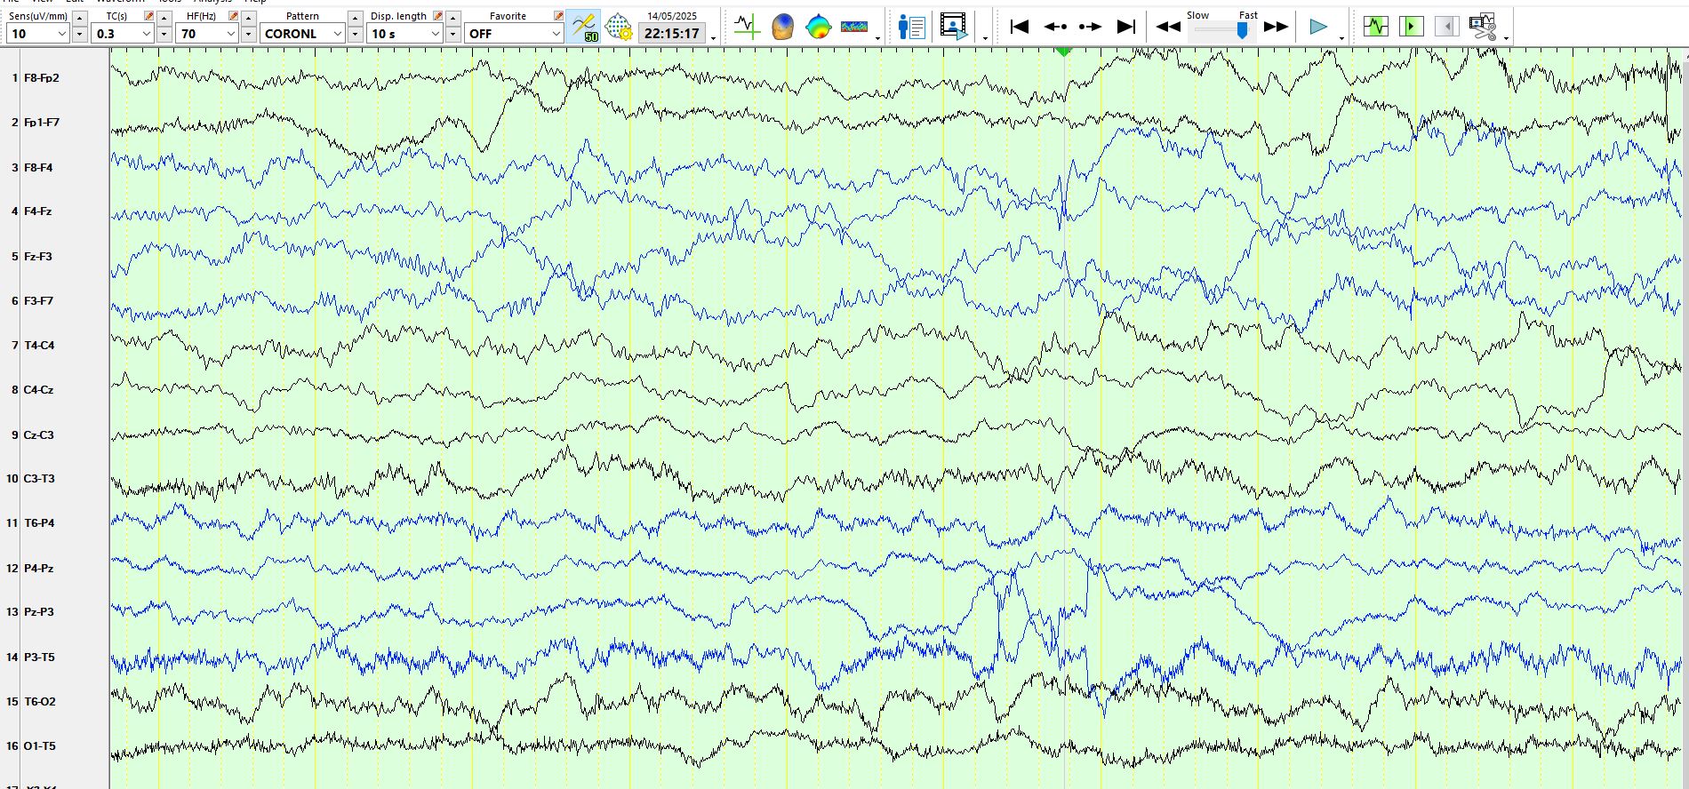Step the Disp. length value up
Screen dimensions: 1689x789
pos(452,18)
